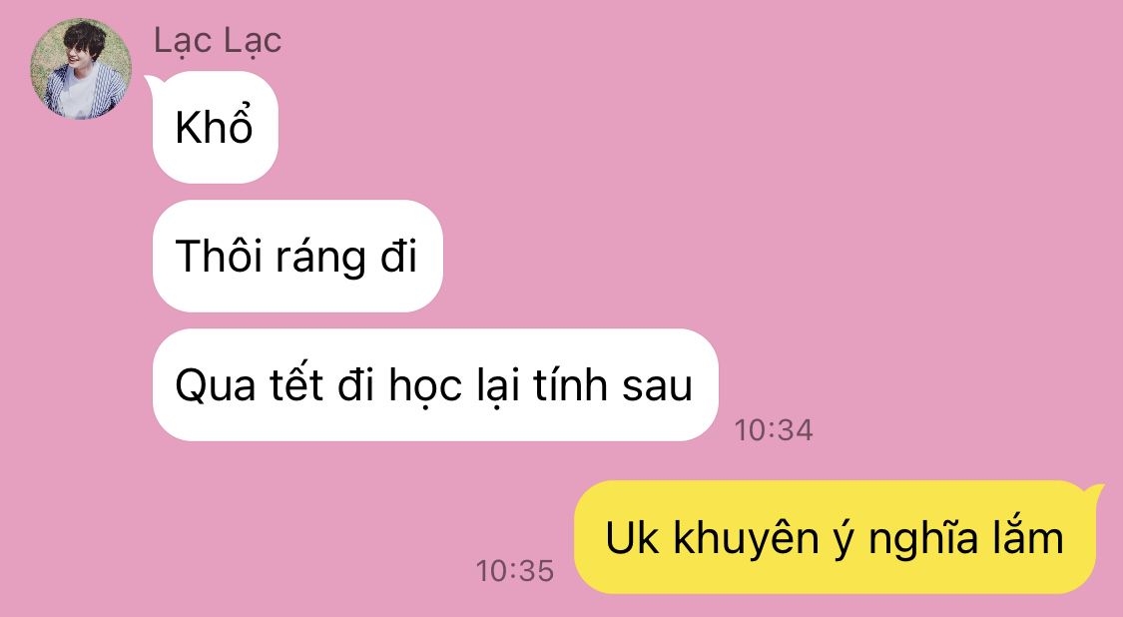
Task: Select the yellow "Uk khuyên ý nghĩa lắm" reply
Action: click(x=836, y=537)
